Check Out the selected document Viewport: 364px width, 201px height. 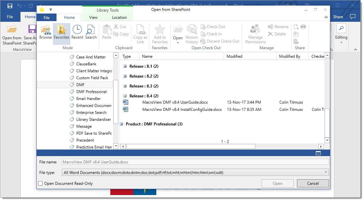click(x=213, y=27)
